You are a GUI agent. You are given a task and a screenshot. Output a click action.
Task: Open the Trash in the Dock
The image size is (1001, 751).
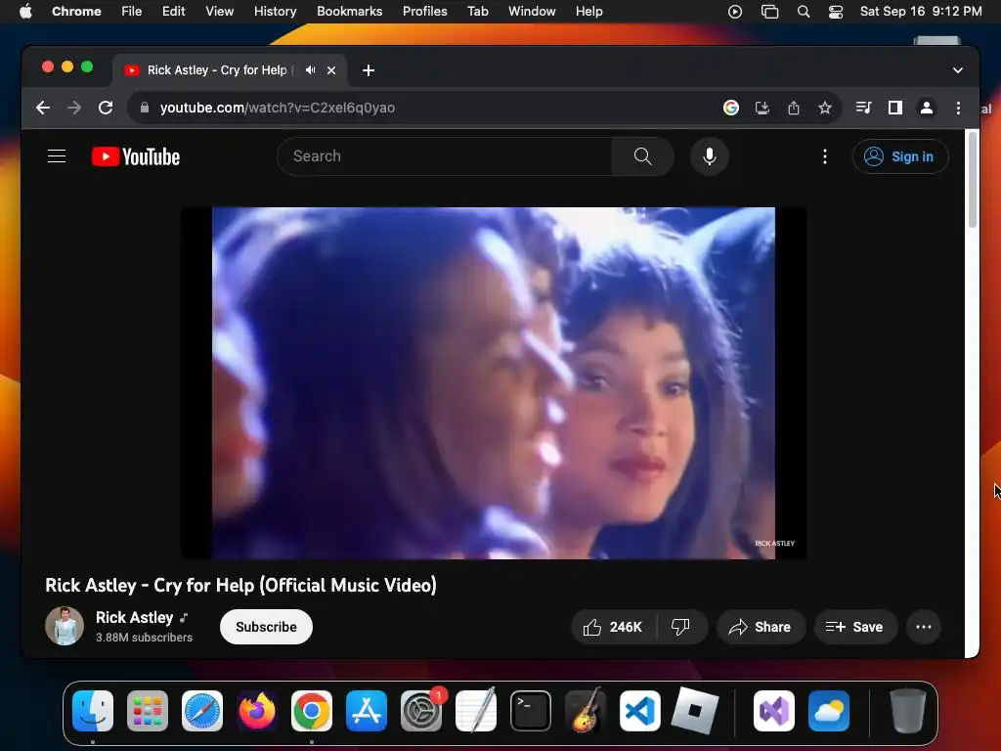pyautogui.click(x=908, y=711)
